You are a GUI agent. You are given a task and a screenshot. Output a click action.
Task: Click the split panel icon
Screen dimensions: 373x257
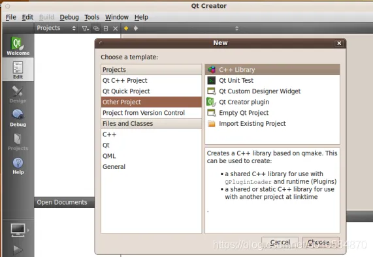pyautogui.click(x=106, y=29)
